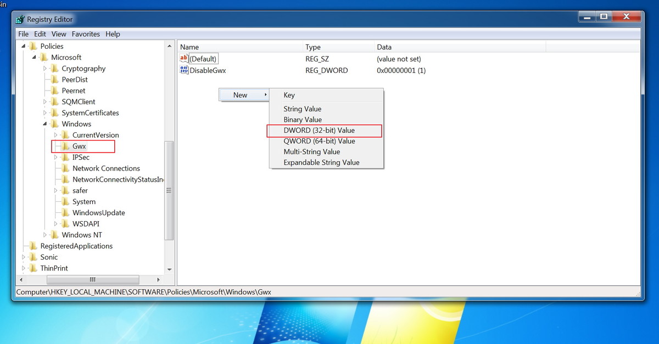Click the DisableGwx REG_DWORD value icon

[x=184, y=70]
